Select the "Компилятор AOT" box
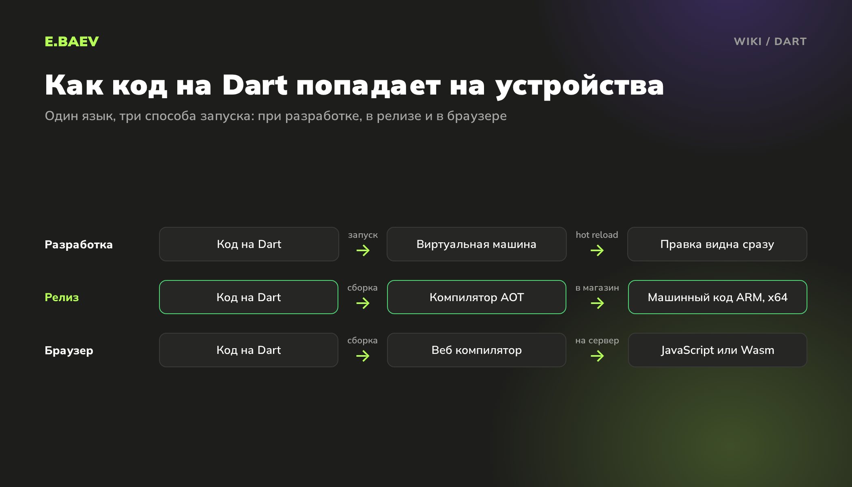 point(477,297)
